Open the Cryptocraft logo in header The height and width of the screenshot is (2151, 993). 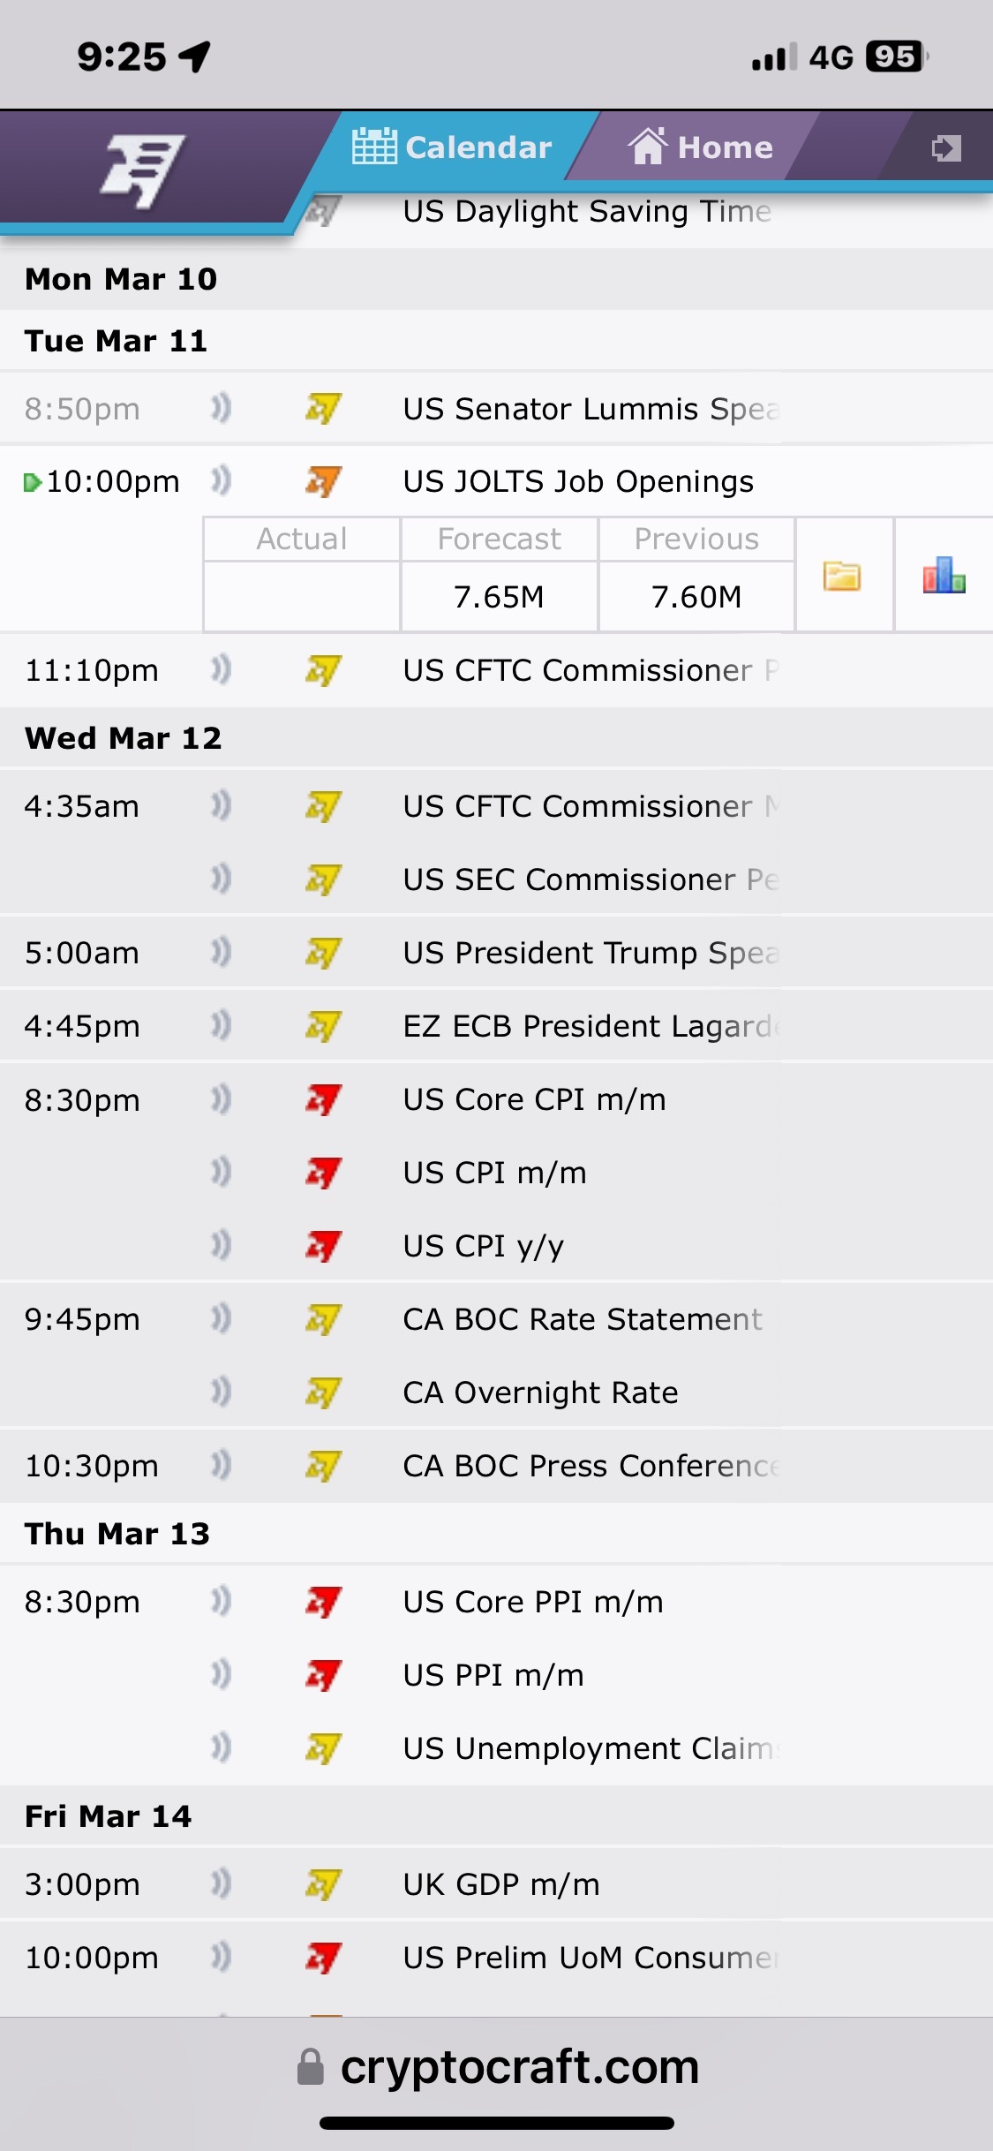(144, 170)
